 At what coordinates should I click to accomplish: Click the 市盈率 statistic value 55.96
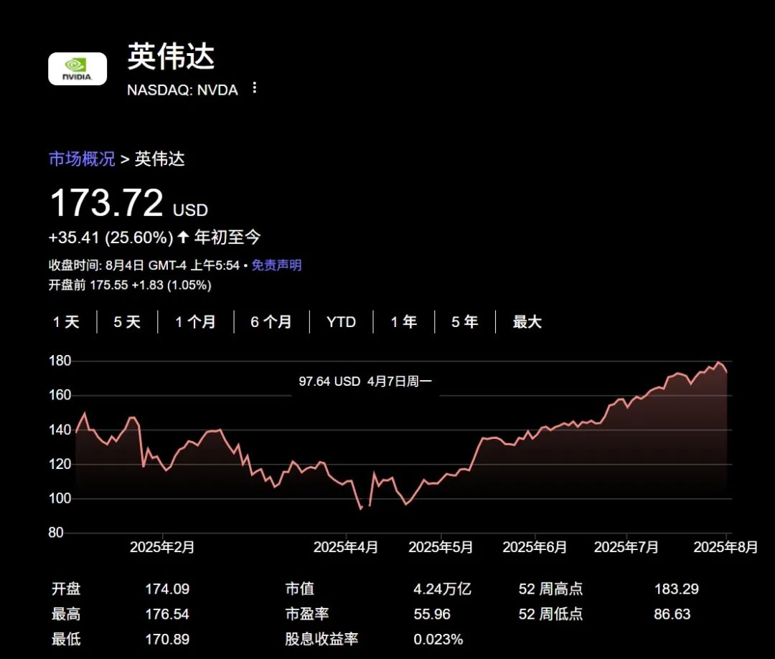coord(432,614)
